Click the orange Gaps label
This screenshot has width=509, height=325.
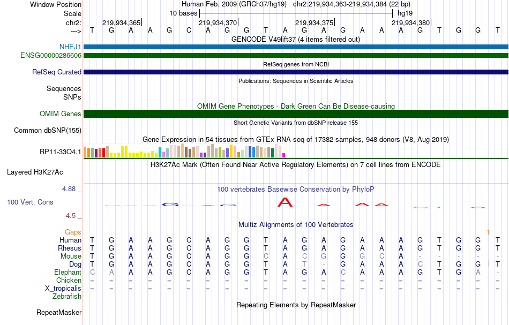(x=73, y=232)
